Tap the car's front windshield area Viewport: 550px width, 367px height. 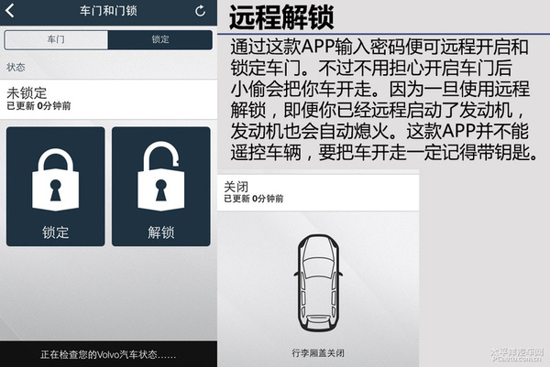tap(318, 269)
